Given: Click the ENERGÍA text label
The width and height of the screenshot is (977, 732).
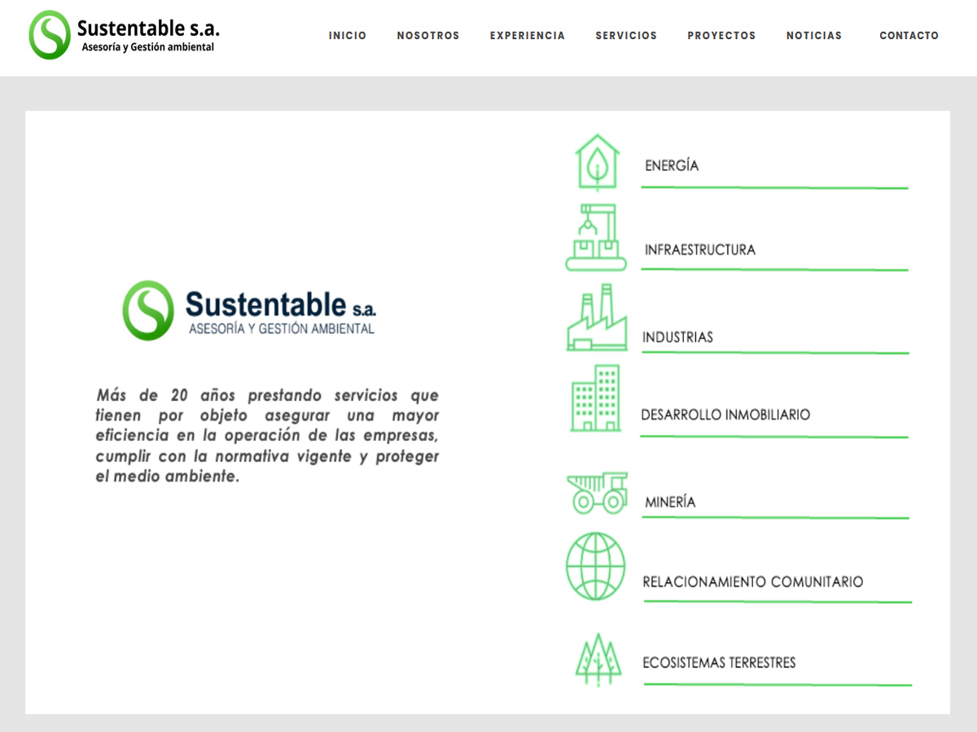Looking at the screenshot, I should click(x=672, y=166).
